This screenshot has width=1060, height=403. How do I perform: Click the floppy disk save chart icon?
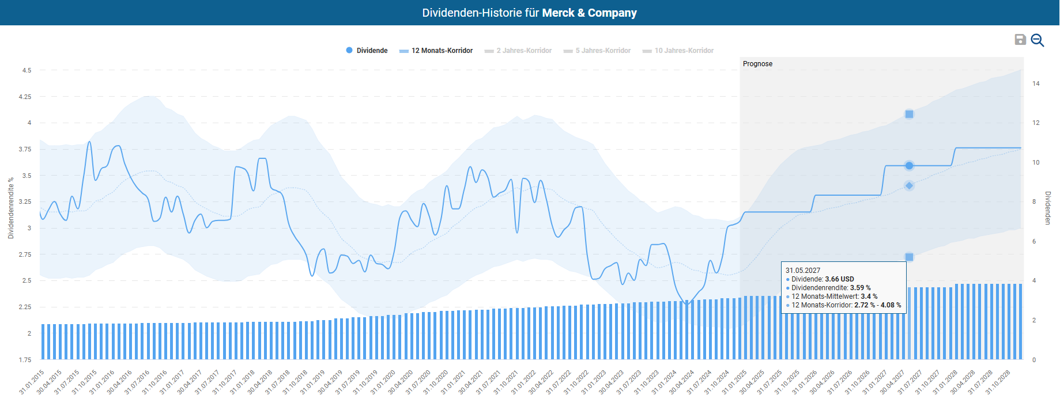click(1020, 40)
